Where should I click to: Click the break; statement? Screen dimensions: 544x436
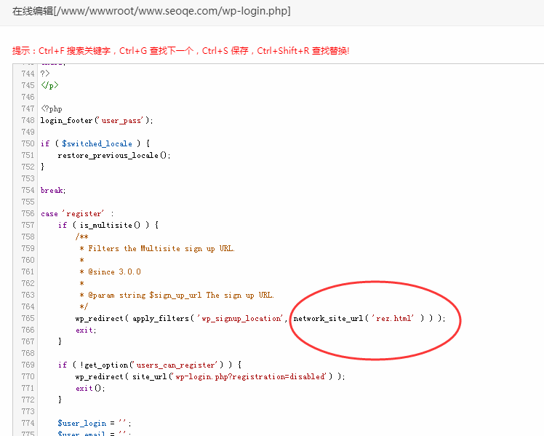coord(53,190)
